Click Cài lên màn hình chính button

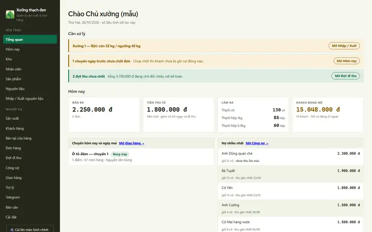pyautogui.click(x=30, y=229)
